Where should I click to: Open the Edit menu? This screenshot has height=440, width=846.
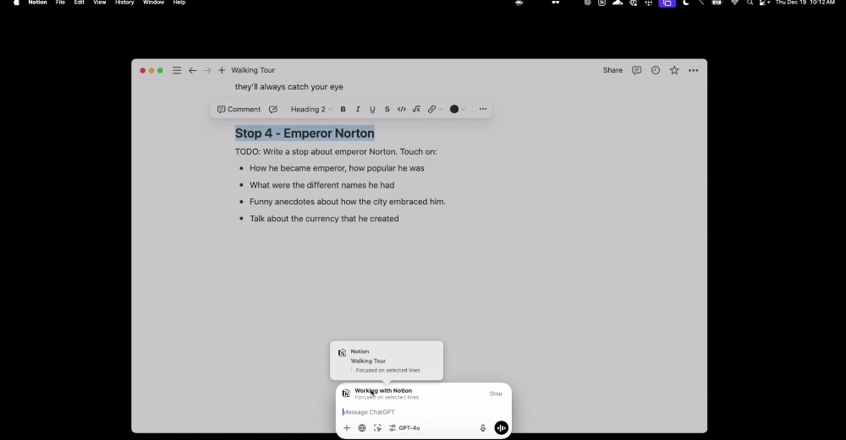click(79, 3)
